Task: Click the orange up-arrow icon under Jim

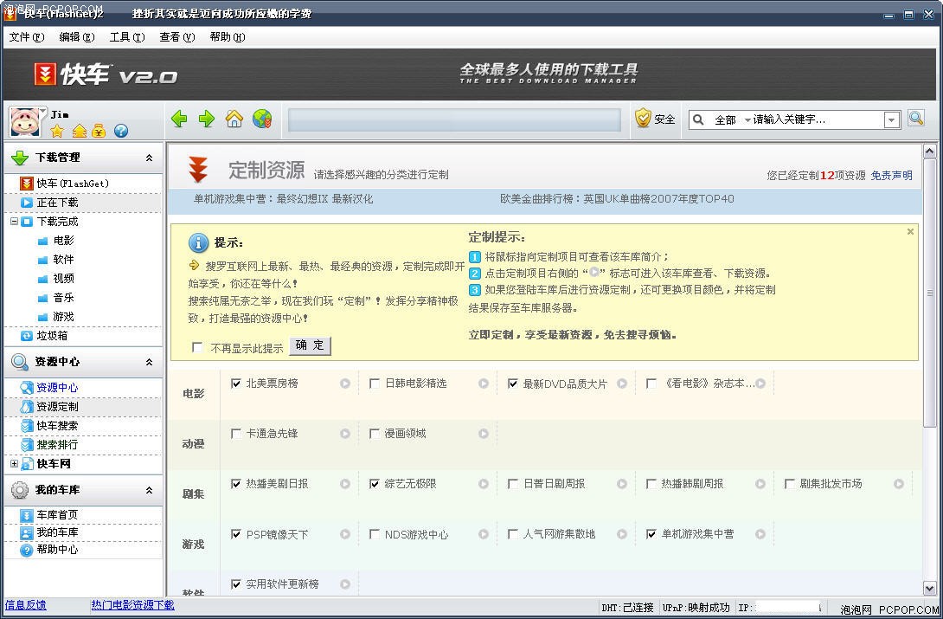Action: 80,131
